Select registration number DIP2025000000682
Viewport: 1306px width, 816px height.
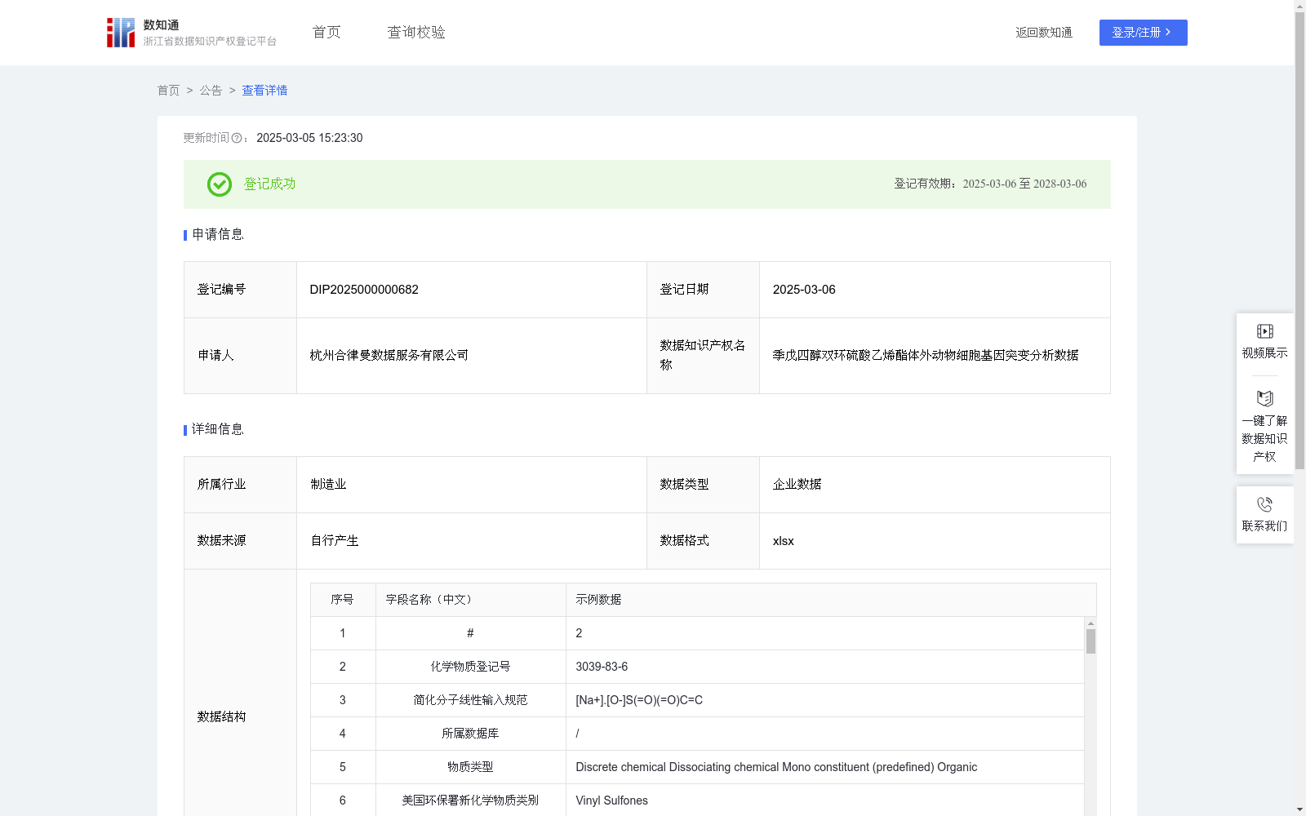click(x=364, y=290)
